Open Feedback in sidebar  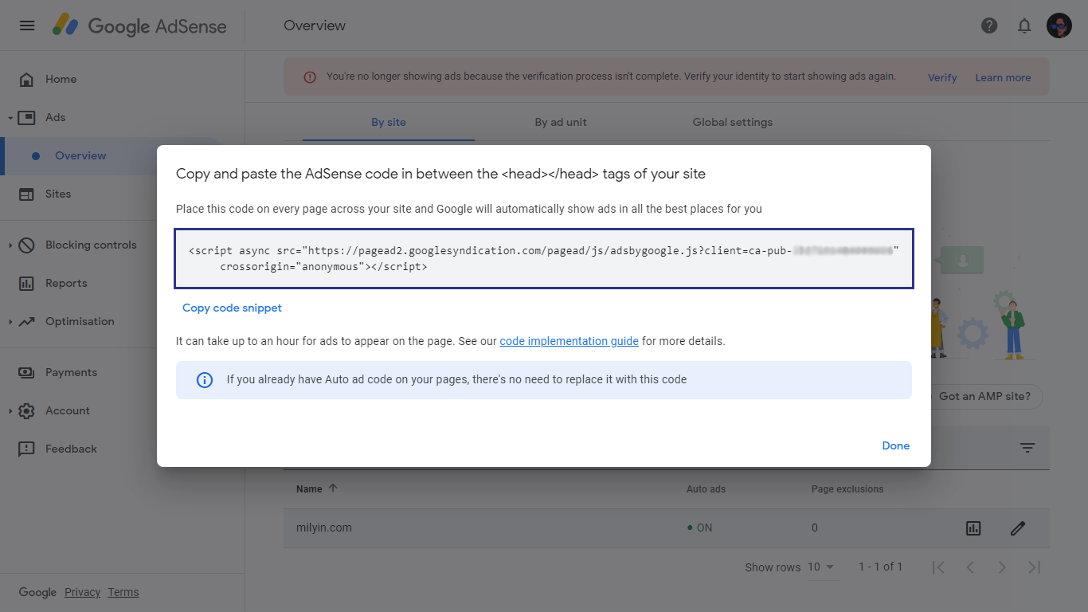tap(71, 449)
